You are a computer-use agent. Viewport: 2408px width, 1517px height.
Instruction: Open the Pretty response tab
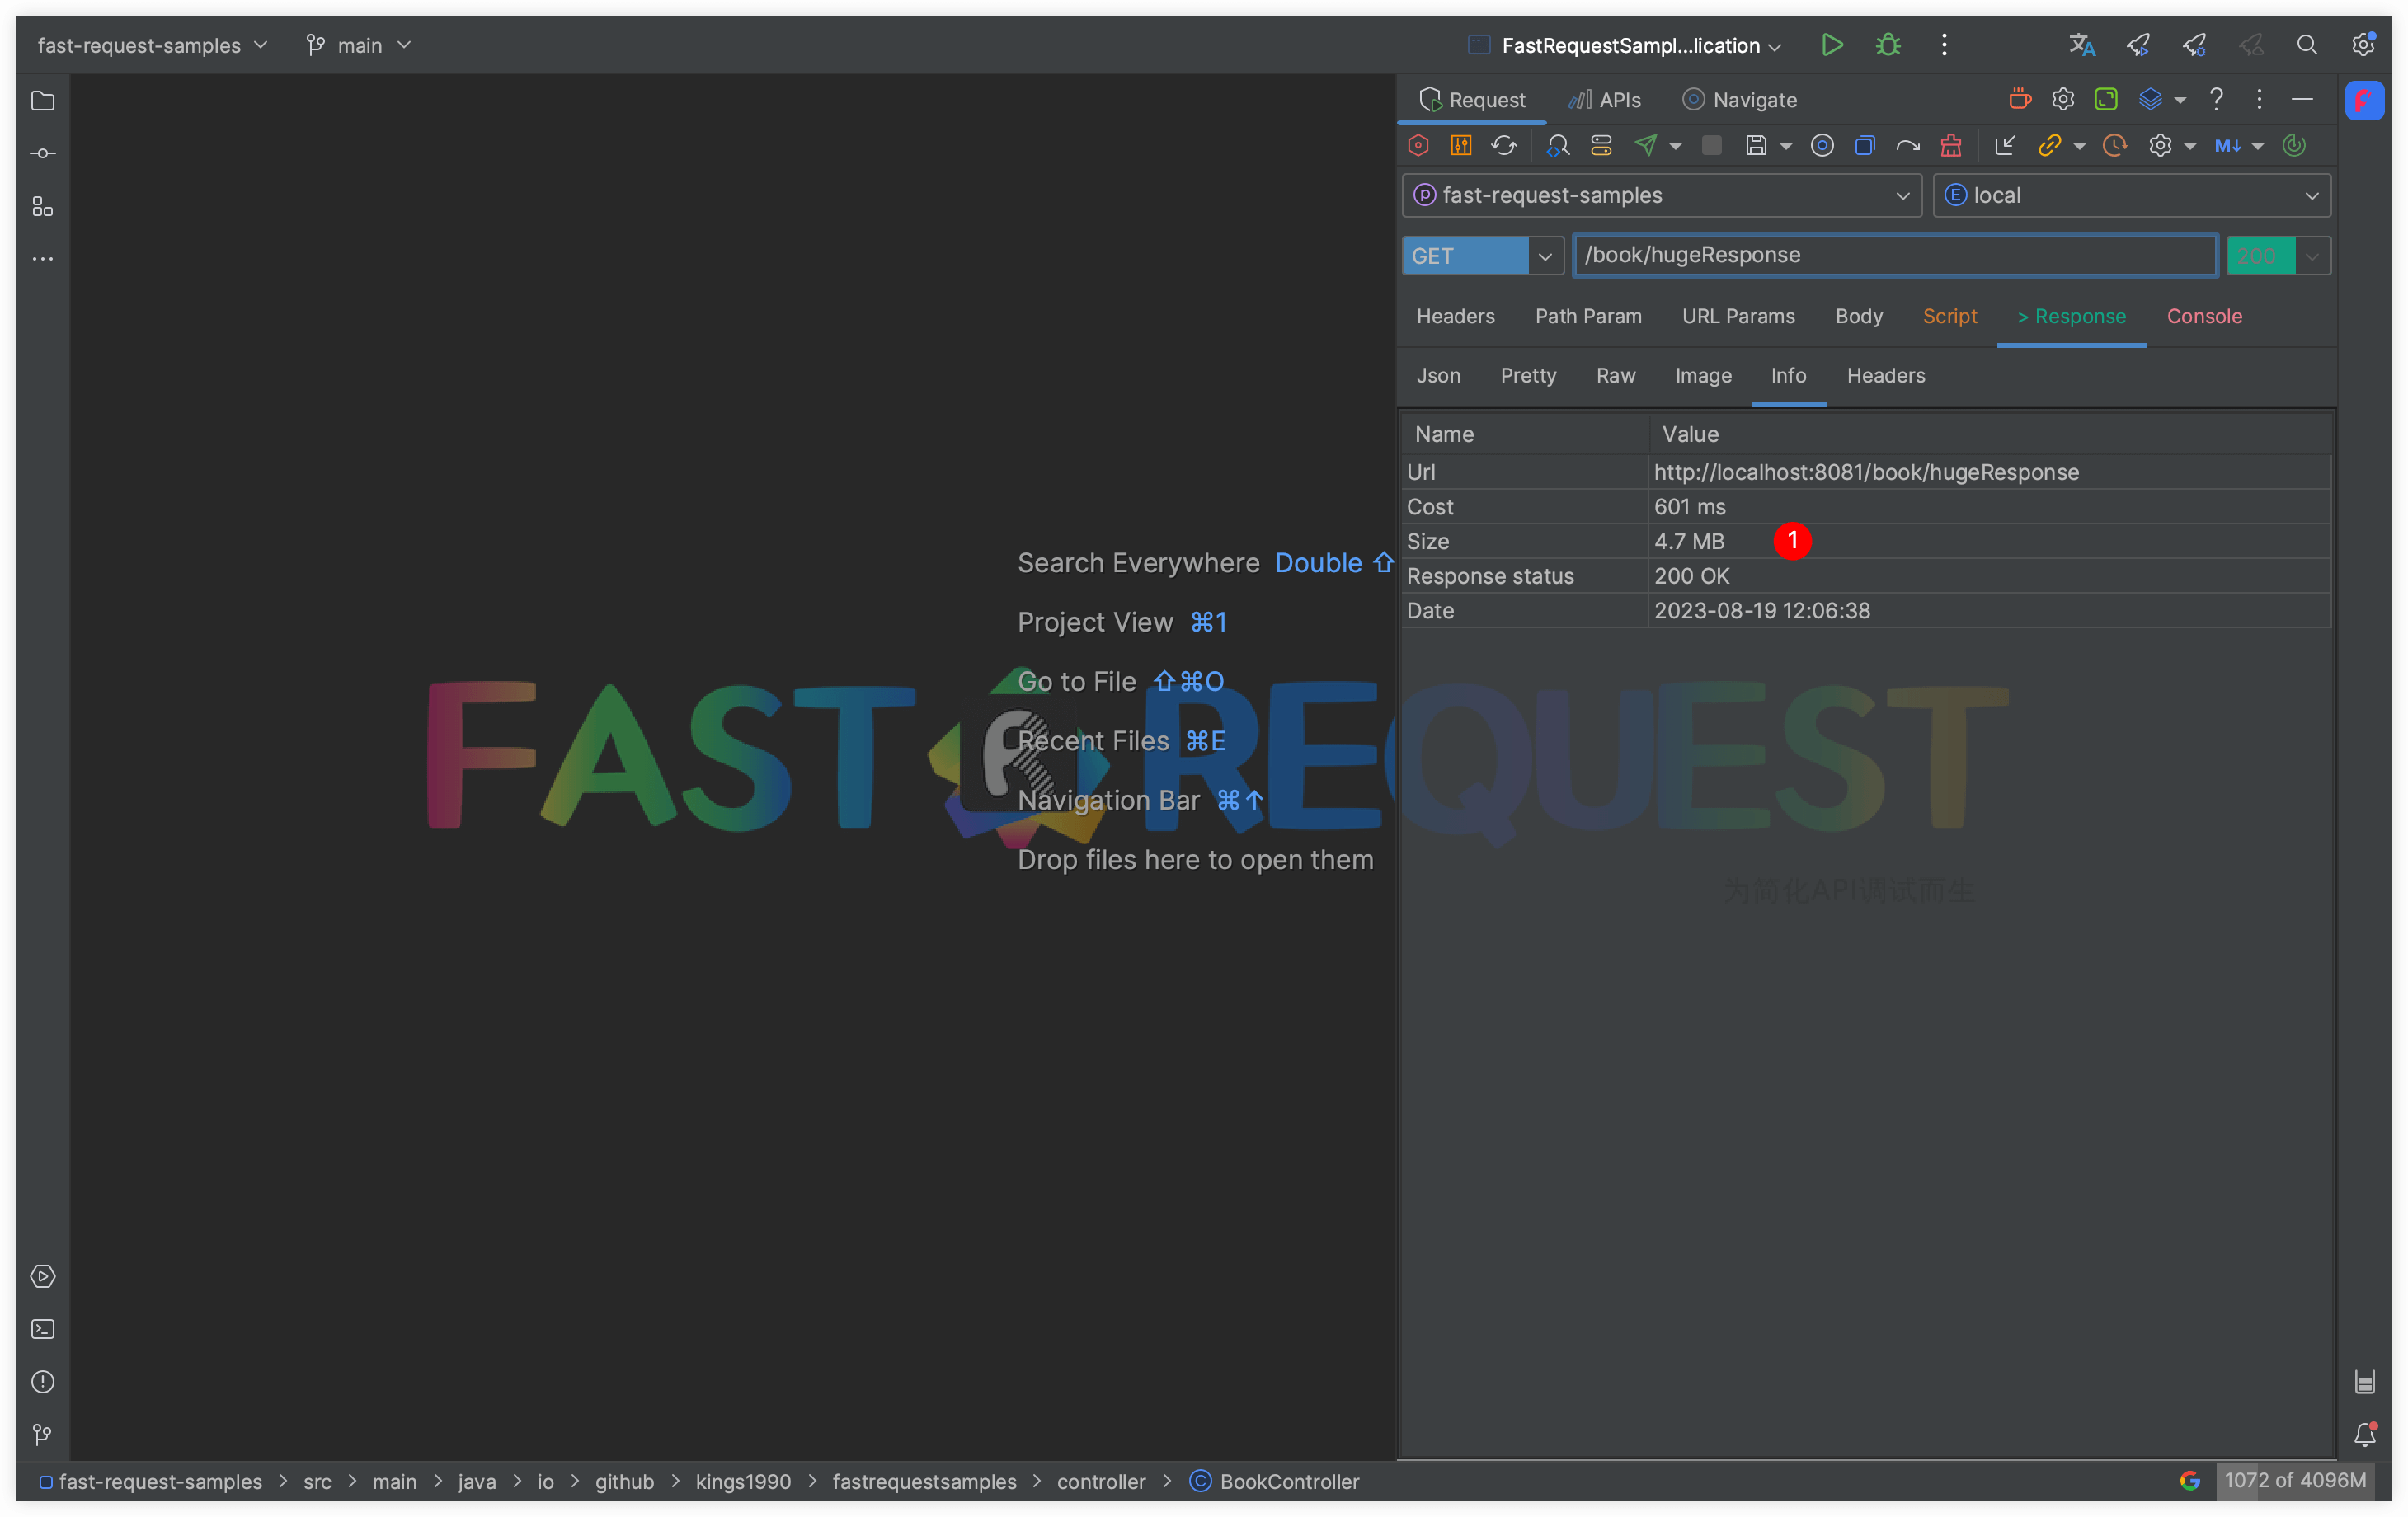tap(1527, 375)
